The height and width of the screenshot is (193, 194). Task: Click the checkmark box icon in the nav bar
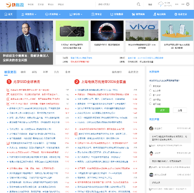[x=112, y=14]
